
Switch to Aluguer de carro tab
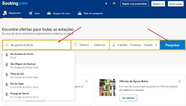tap(59, 13)
